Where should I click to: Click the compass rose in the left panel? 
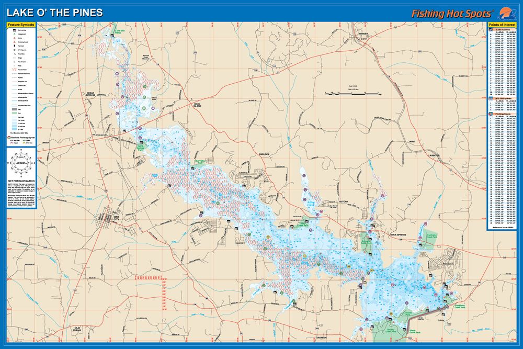coord(21,163)
